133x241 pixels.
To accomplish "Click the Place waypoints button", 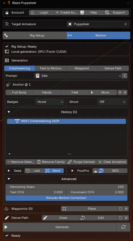I will (89, 209).
